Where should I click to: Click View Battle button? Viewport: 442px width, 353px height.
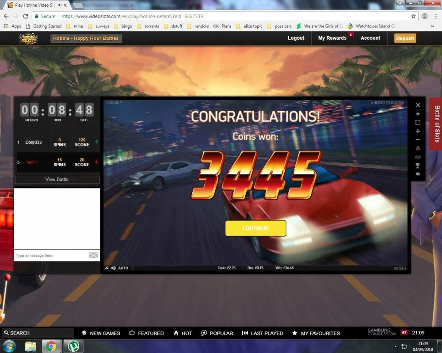[57, 179]
